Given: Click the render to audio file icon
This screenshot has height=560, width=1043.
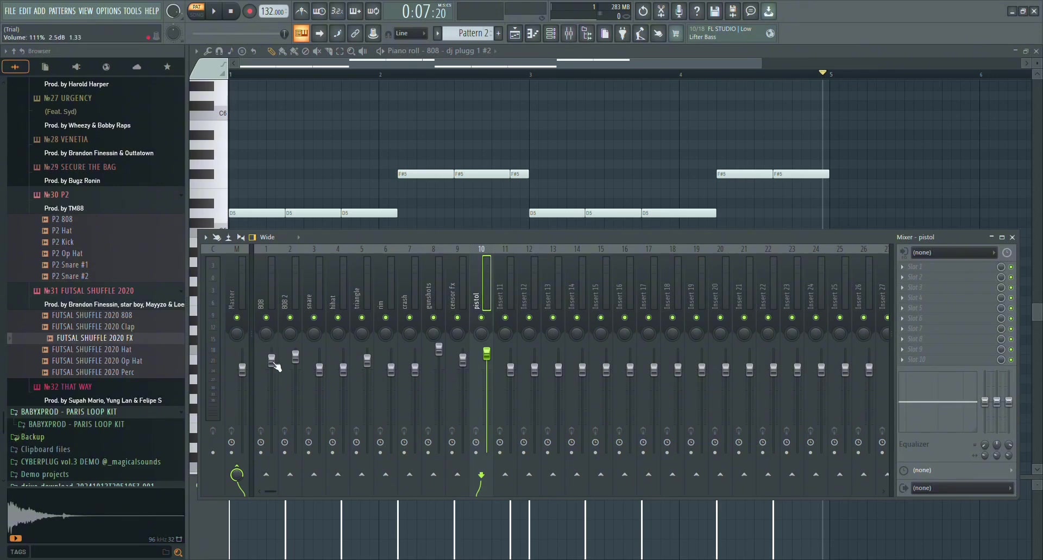Looking at the screenshot, I should click(x=733, y=11).
